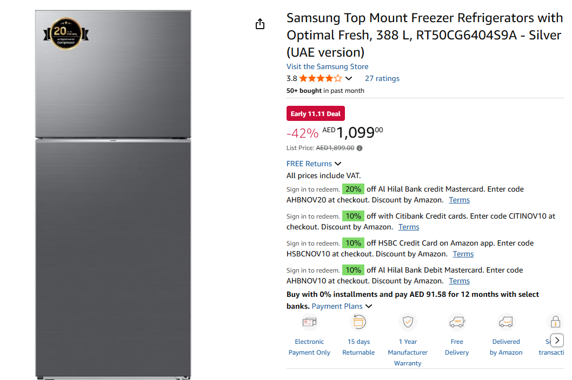
Task: Expand the star rating breakdown dropdown
Action: [349, 78]
